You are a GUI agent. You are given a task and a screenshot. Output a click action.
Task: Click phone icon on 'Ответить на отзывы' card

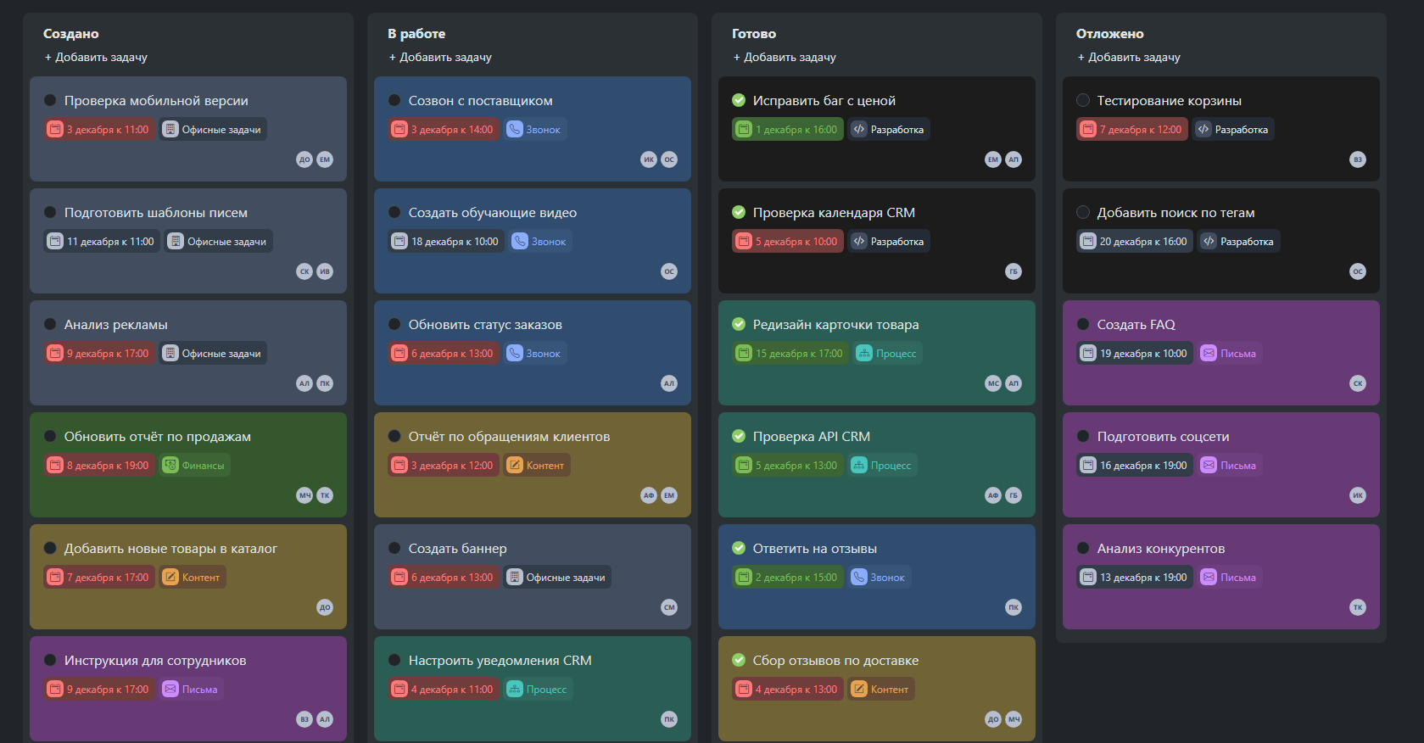(x=859, y=578)
